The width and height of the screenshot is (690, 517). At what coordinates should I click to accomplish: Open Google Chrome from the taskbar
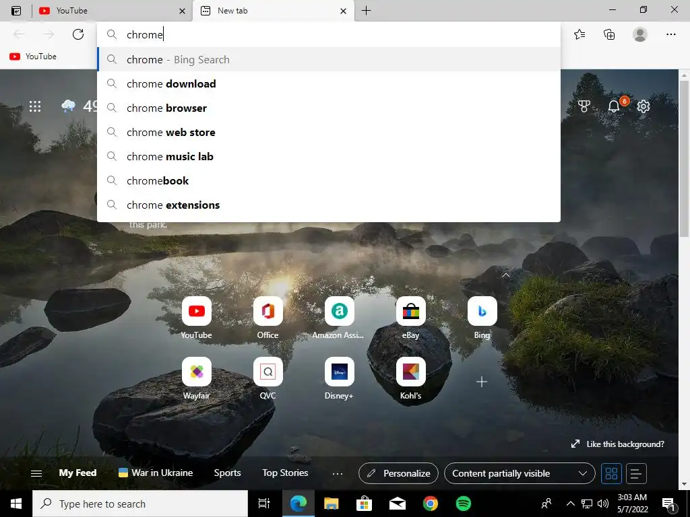tap(431, 504)
